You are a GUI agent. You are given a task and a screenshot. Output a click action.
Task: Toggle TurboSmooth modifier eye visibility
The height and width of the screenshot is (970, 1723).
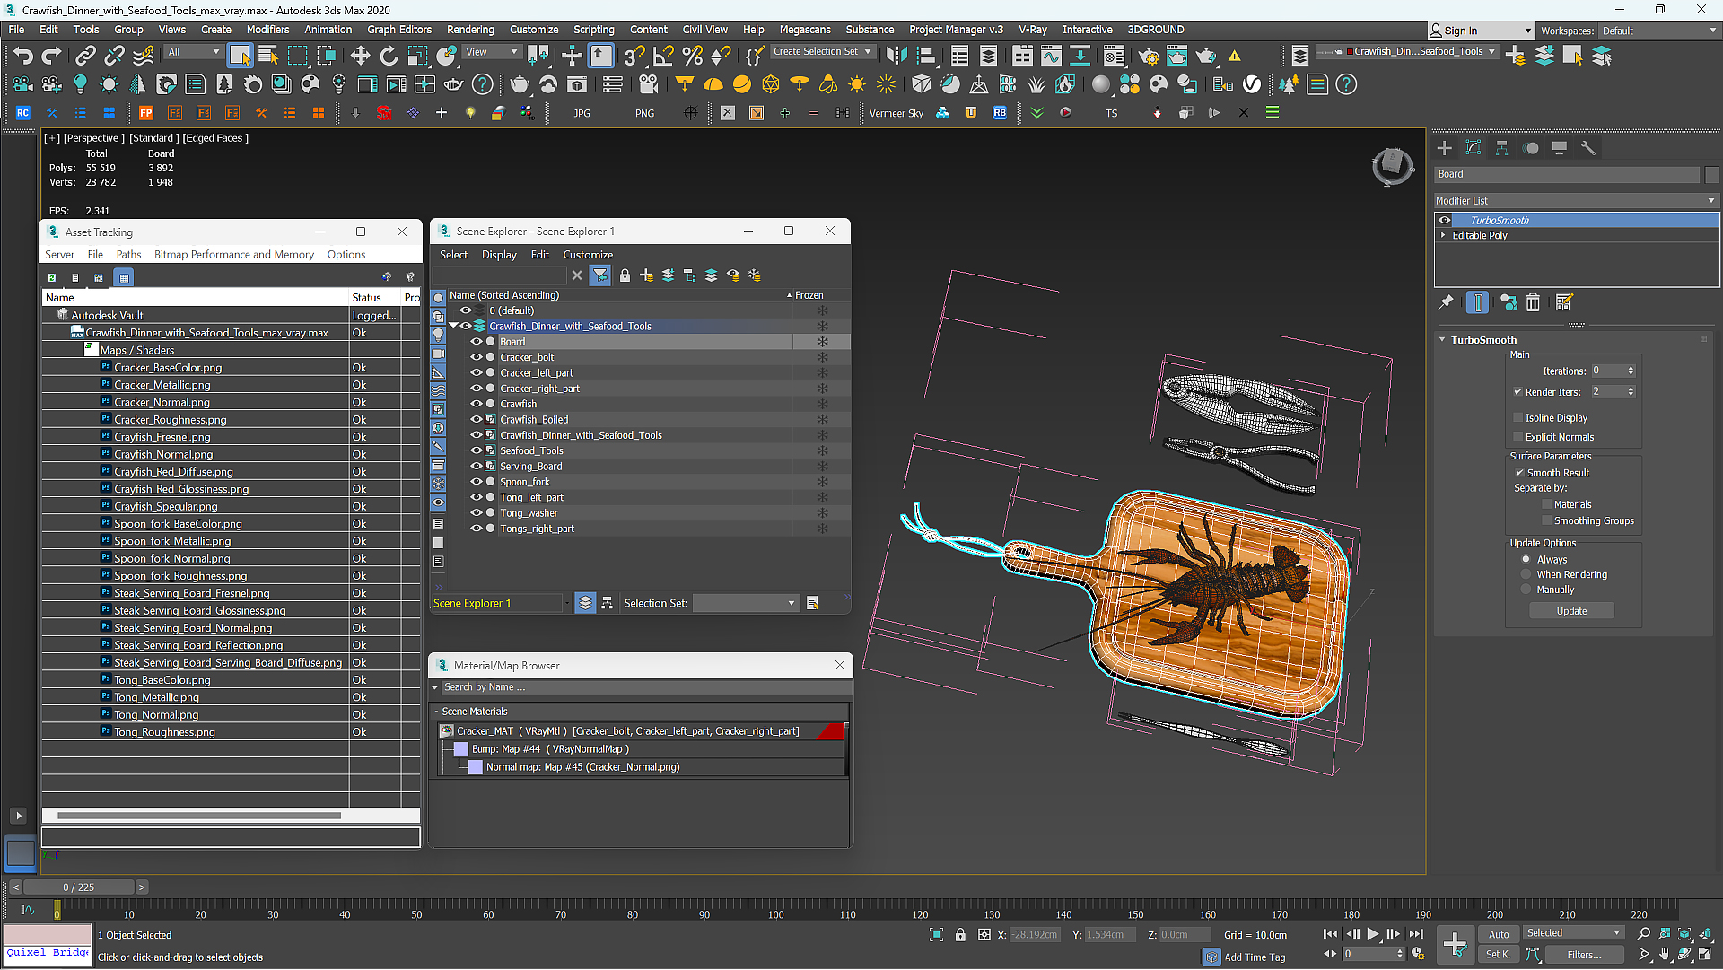click(1444, 221)
